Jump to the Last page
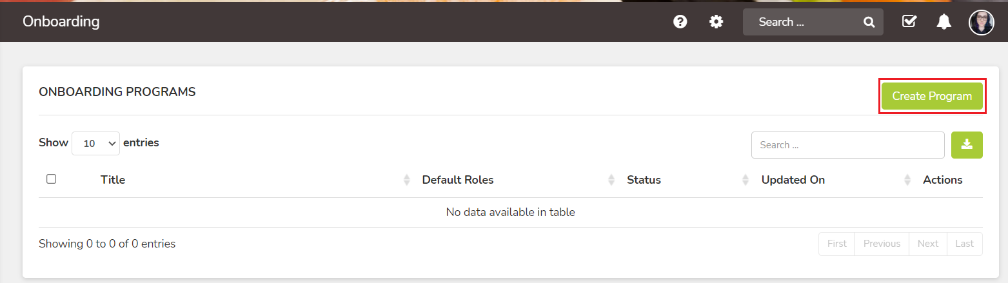The image size is (1008, 283). tap(965, 244)
